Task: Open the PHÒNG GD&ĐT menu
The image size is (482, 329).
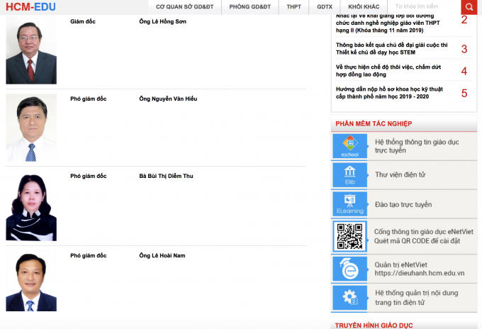Action: point(250,7)
